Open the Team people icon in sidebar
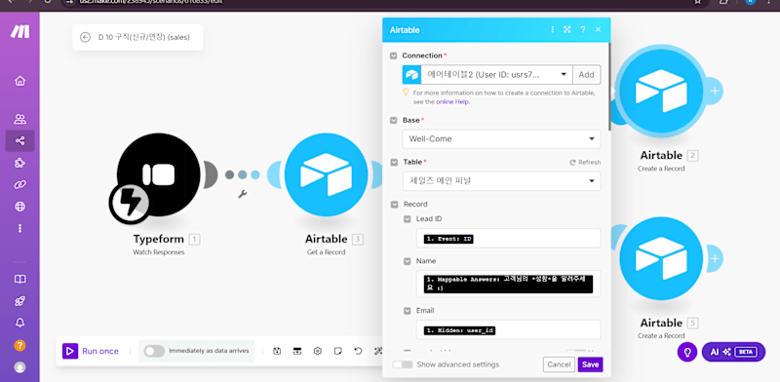The height and width of the screenshot is (382, 780). click(x=19, y=119)
